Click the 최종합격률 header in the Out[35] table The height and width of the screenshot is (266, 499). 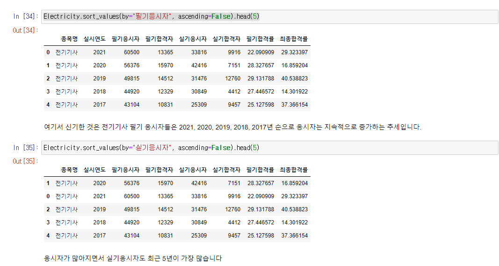click(294, 170)
